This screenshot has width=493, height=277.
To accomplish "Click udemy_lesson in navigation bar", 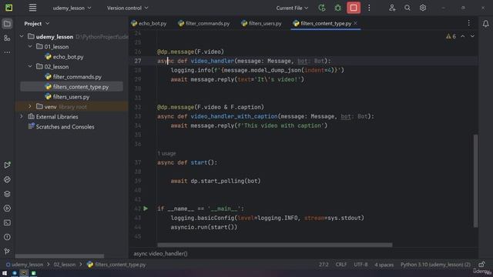I will click(x=25, y=265).
